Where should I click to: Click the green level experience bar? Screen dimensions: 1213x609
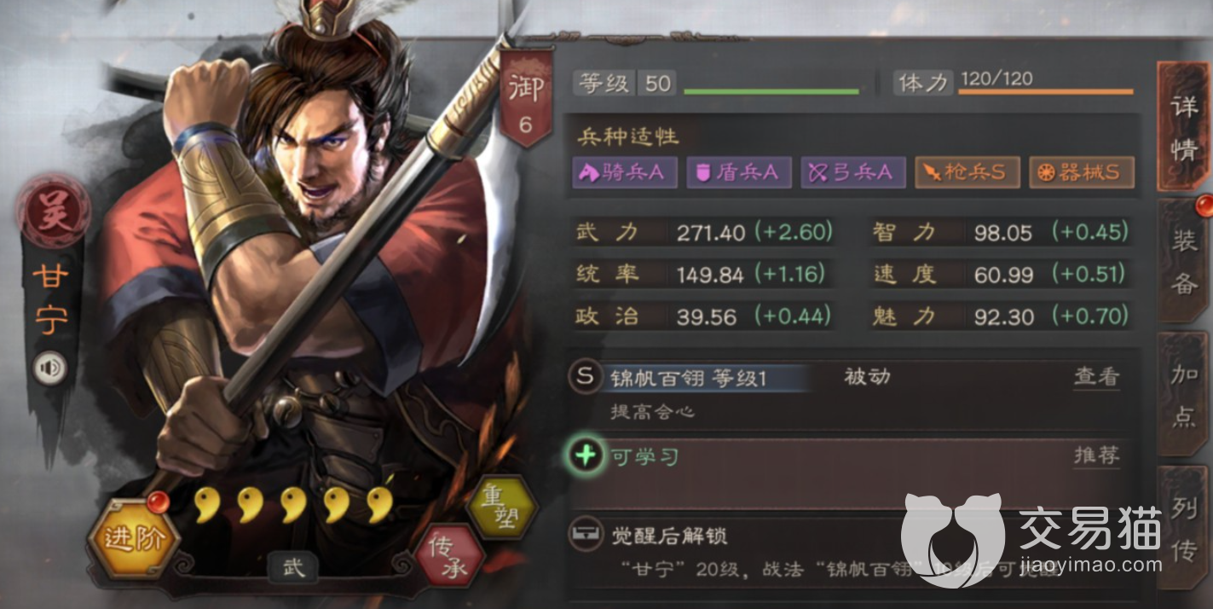click(771, 90)
